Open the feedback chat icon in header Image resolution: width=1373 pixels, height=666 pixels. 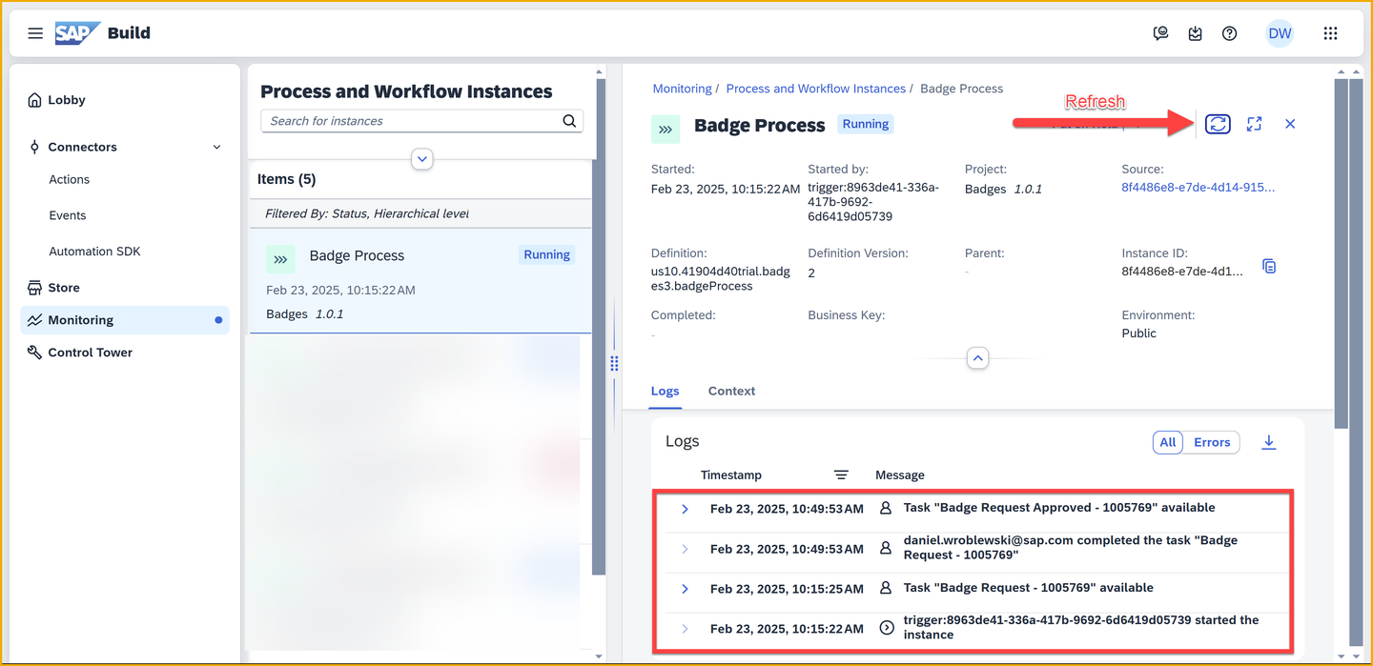click(1160, 33)
